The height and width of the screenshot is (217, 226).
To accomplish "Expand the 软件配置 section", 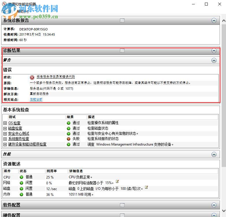I will [214, 205].
